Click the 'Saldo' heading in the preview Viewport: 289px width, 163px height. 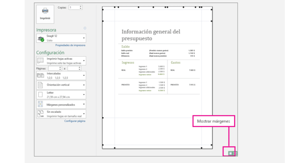[126, 47]
